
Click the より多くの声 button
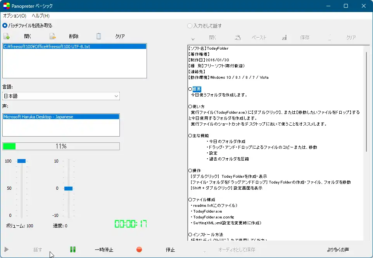[338, 249]
